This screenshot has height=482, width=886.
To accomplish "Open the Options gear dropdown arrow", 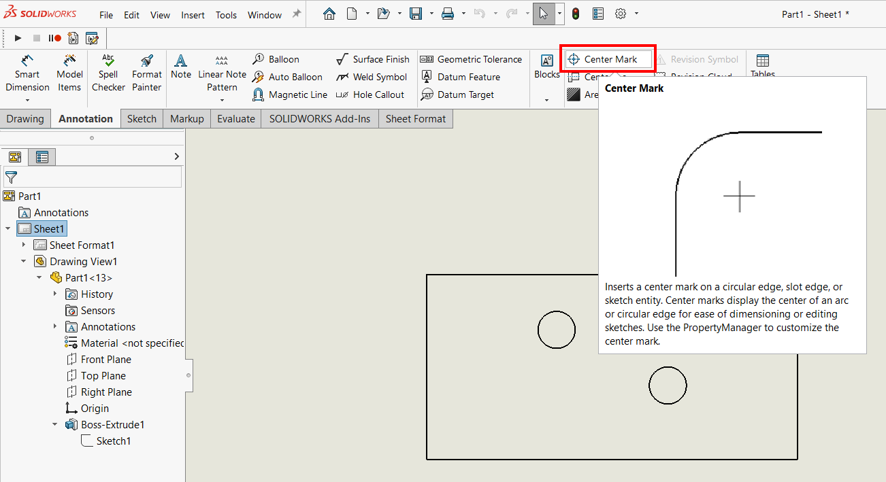I will pyautogui.click(x=636, y=14).
